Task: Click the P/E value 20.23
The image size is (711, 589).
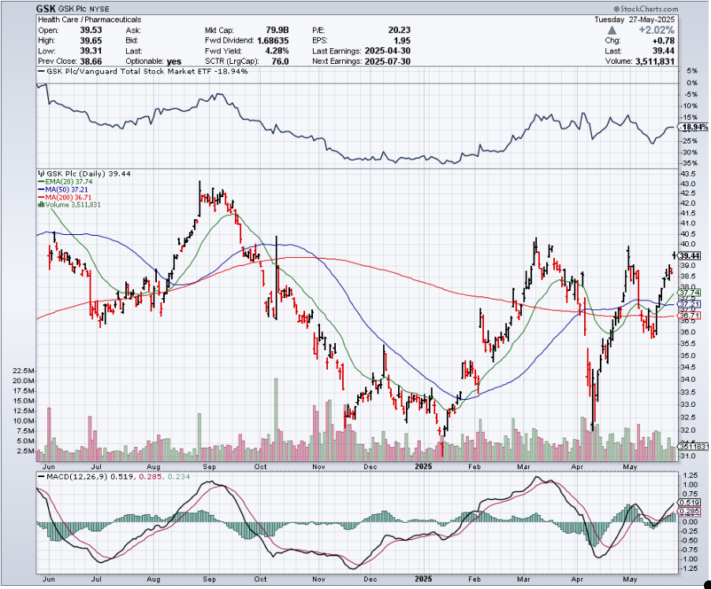Action: pos(399,31)
